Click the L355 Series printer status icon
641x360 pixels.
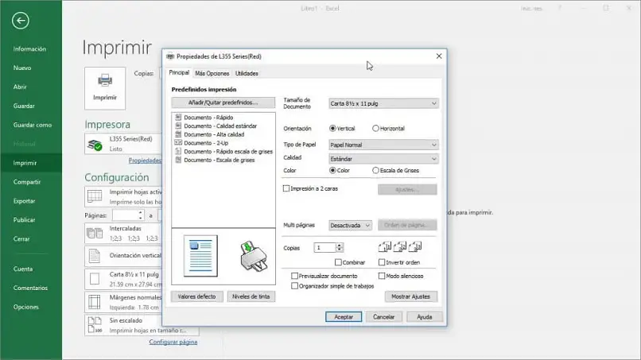point(95,145)
